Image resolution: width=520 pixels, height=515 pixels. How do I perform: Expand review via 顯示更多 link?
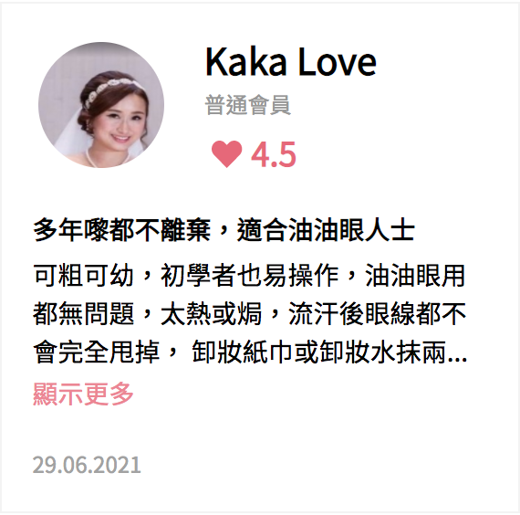(x=83, y=394)
